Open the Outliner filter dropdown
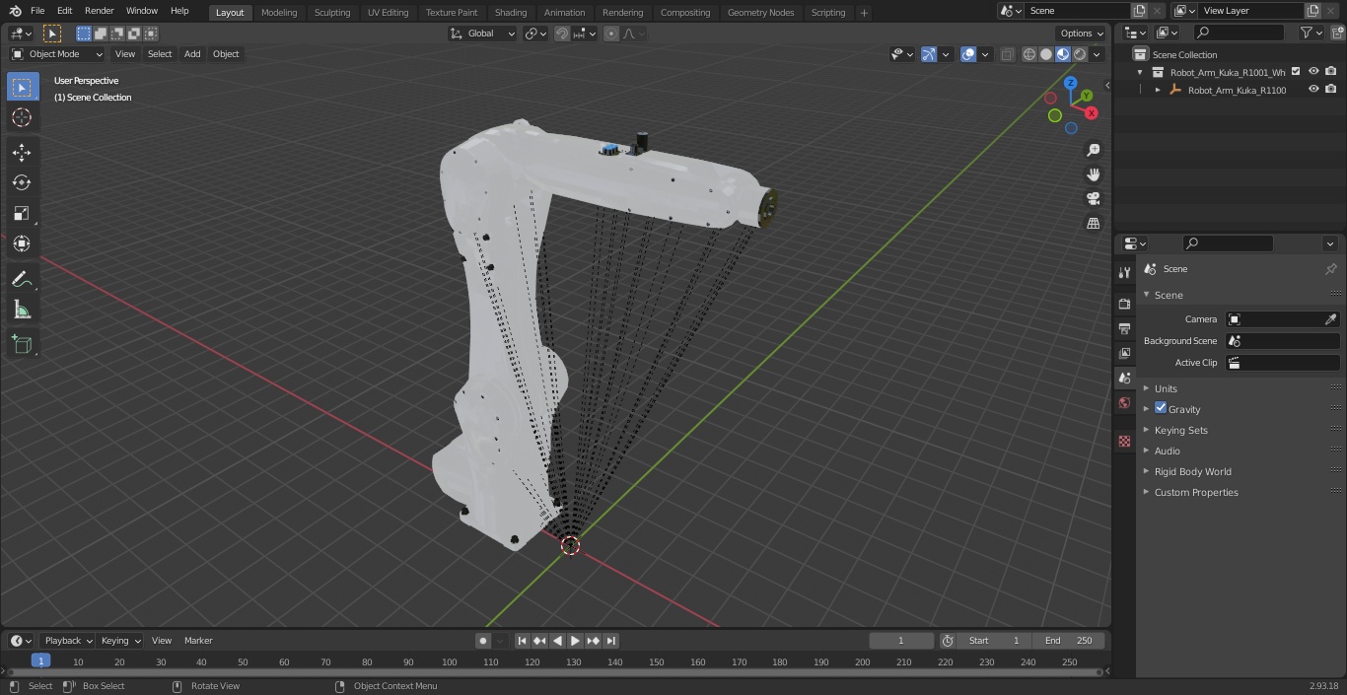This screenshot has height=695, width=1347. [x=1311, y=33]
